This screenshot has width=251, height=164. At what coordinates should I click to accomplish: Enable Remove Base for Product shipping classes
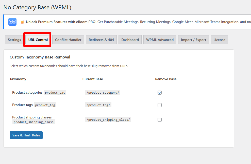point(160,120)
